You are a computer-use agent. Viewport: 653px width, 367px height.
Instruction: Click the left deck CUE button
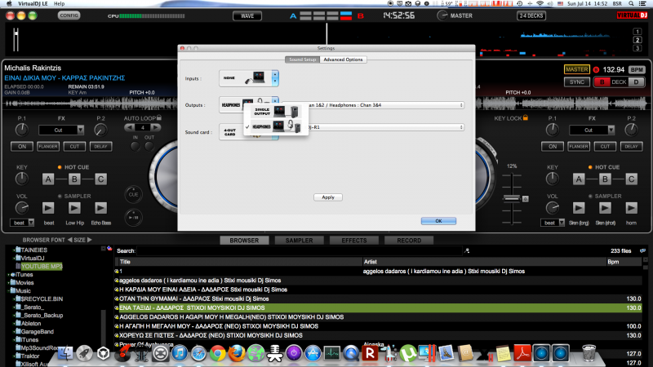(133, 194)
